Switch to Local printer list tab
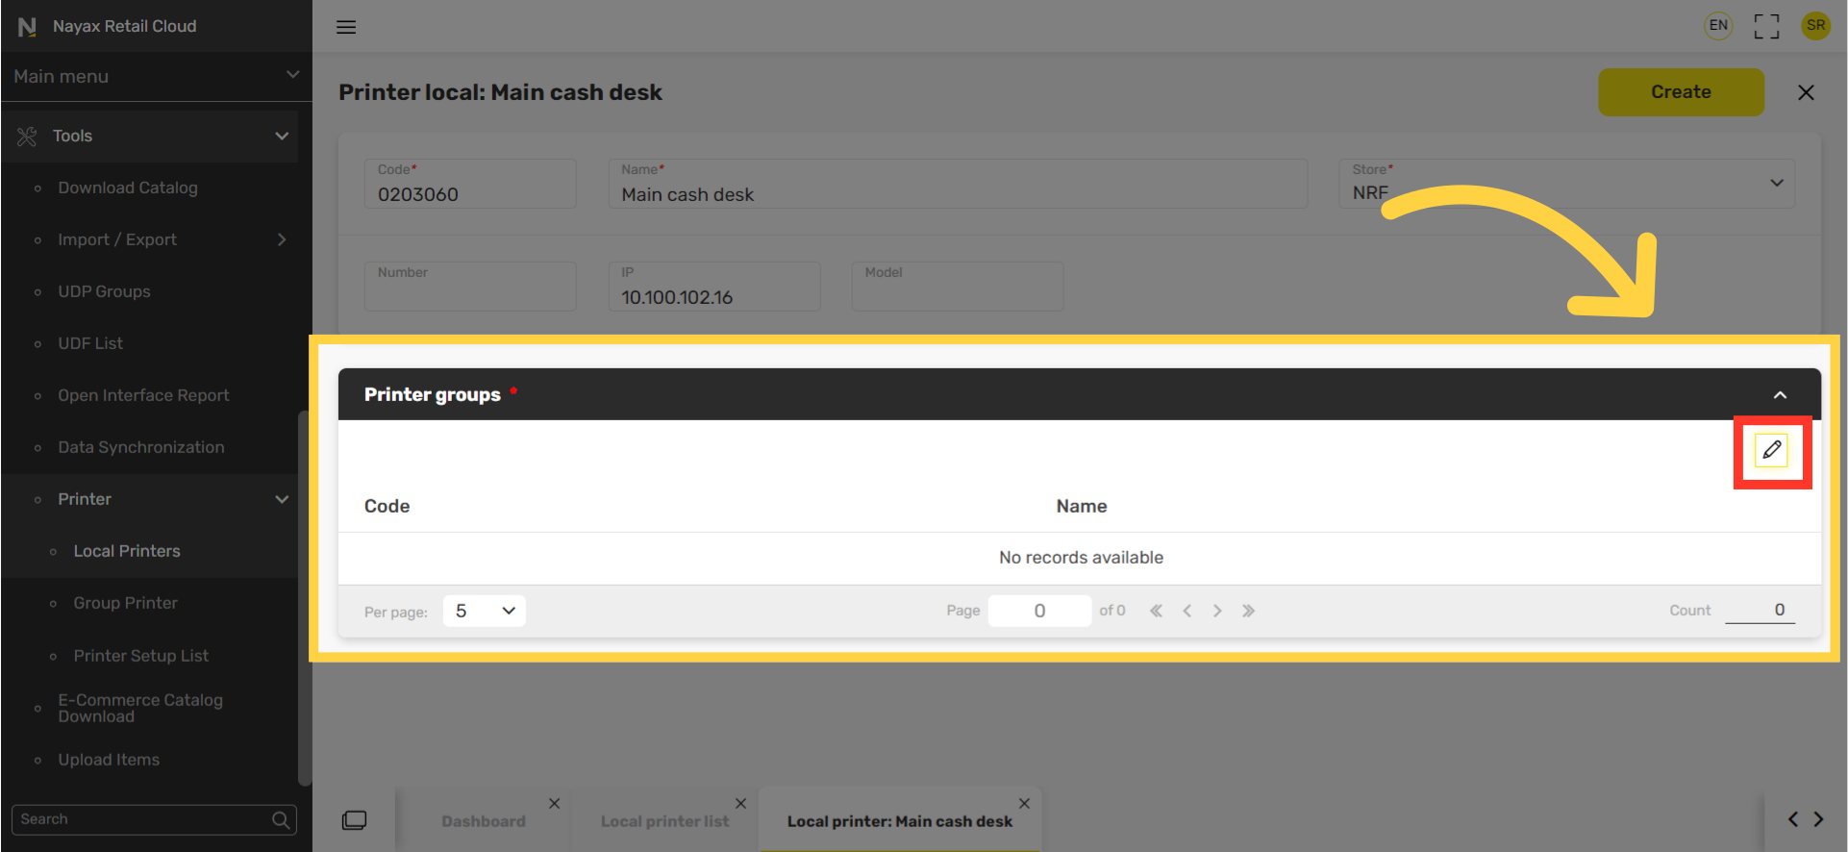 click(664, 821)
